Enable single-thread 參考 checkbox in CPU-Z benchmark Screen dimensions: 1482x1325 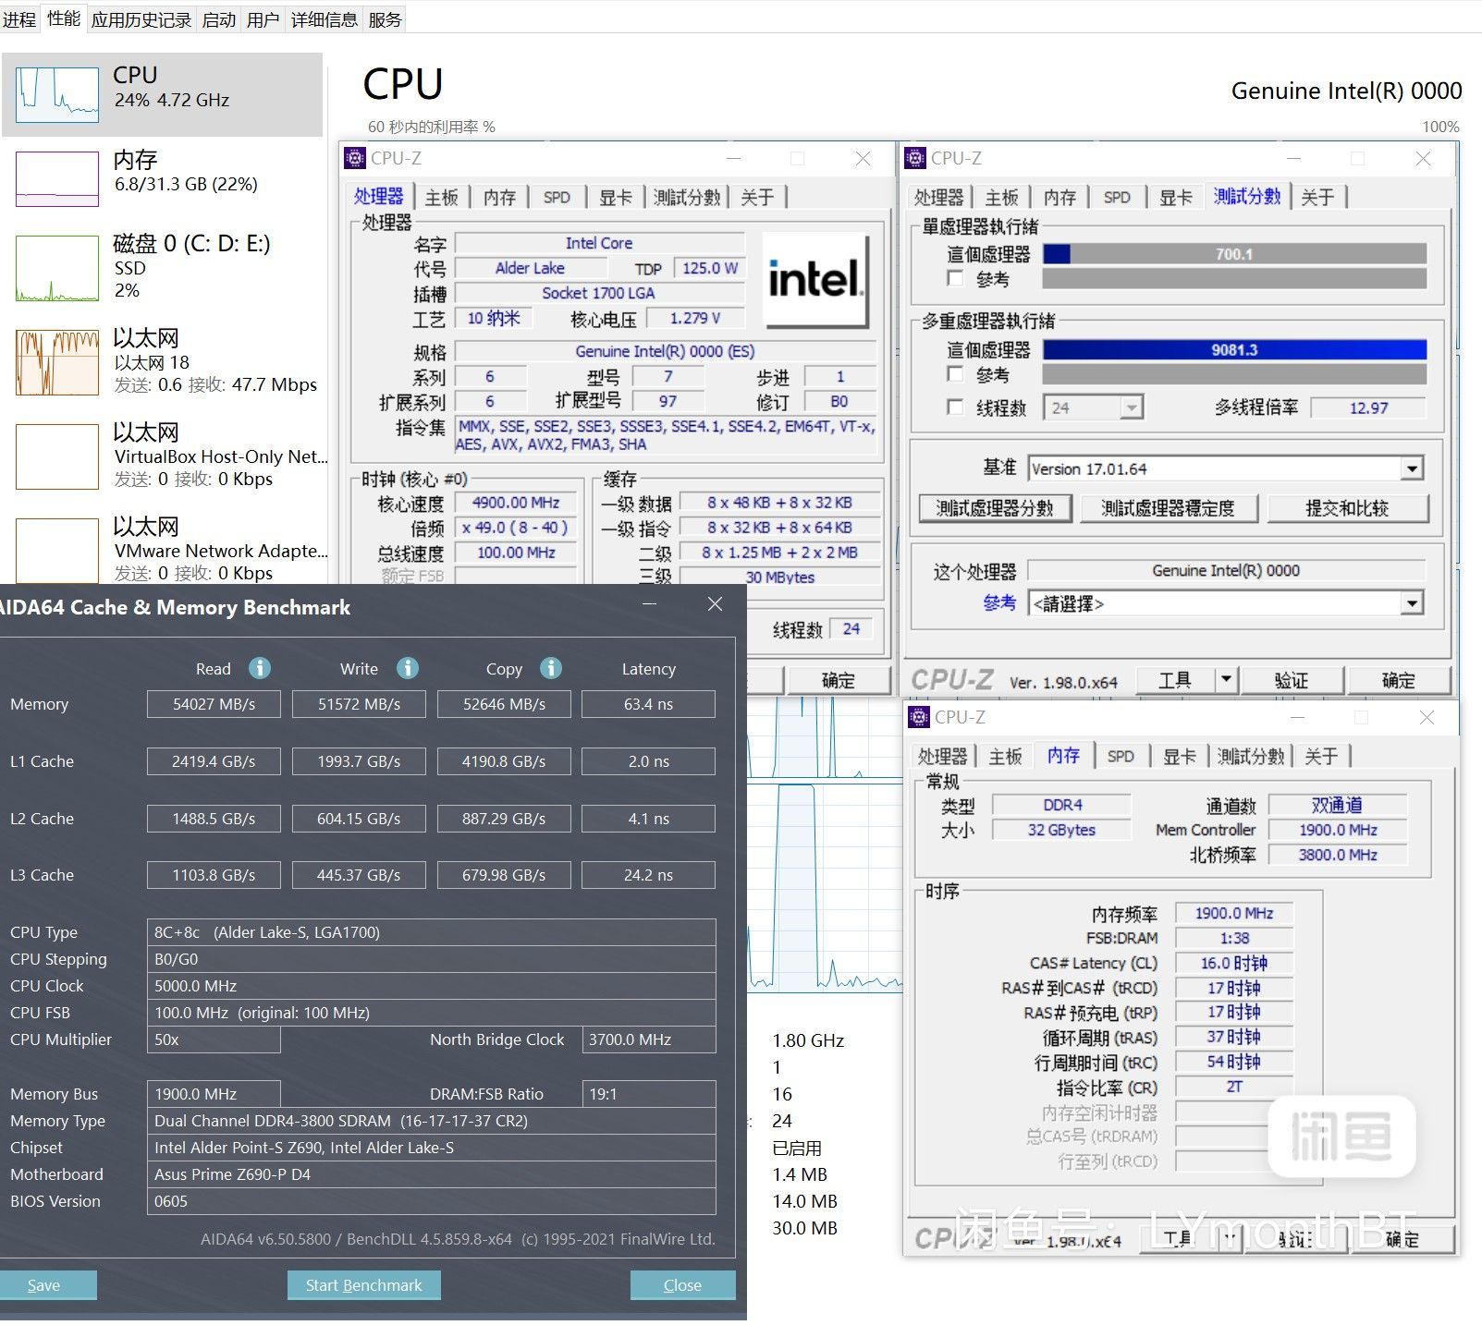[956, 278]
